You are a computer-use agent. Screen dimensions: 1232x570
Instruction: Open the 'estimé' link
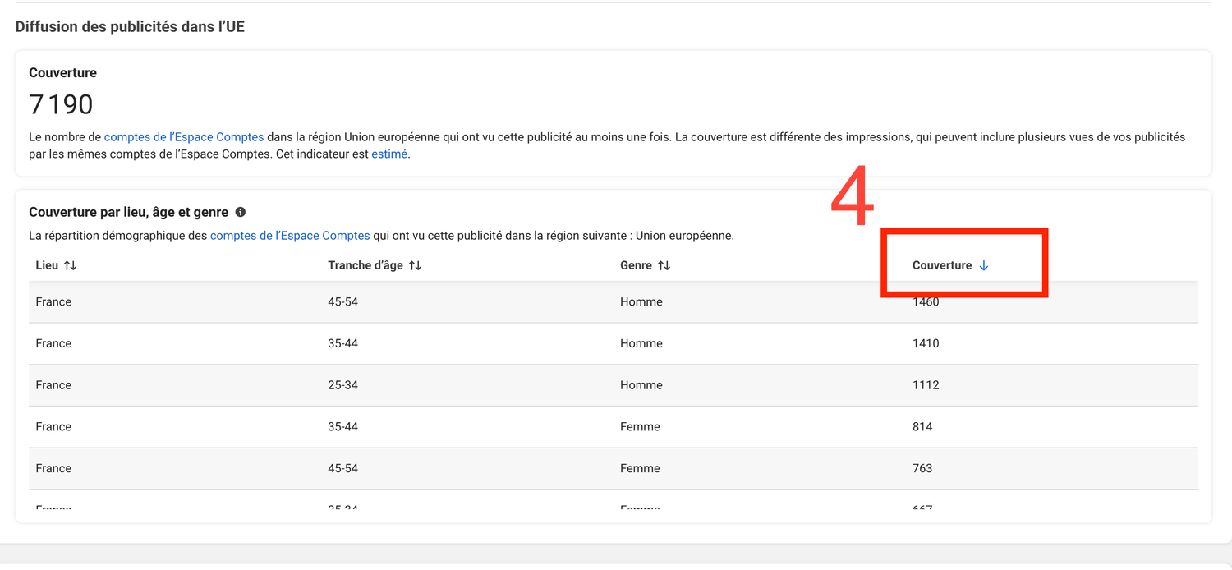click(x=389, y=154)
